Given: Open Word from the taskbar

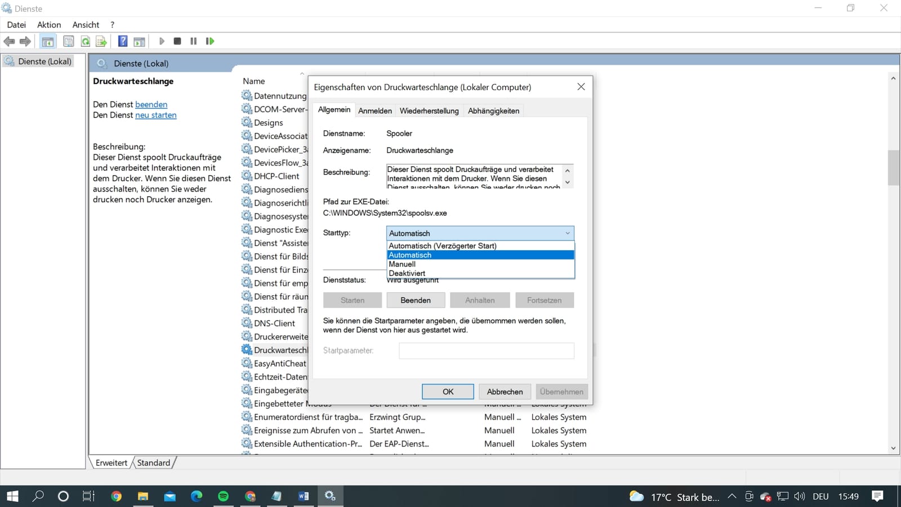Looking at the screenshot, I should coord(304,496).
